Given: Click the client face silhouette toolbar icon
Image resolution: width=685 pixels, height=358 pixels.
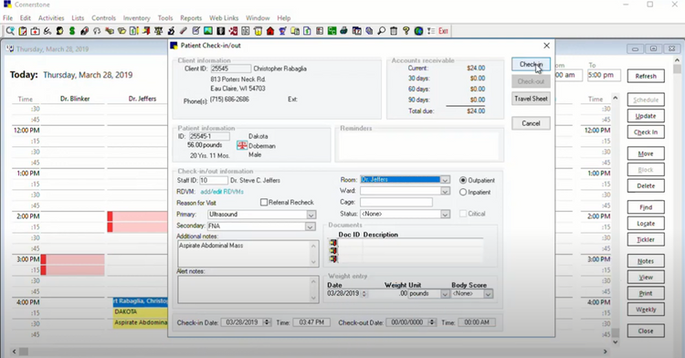Looking at the screenshot, I should [59, 31].
